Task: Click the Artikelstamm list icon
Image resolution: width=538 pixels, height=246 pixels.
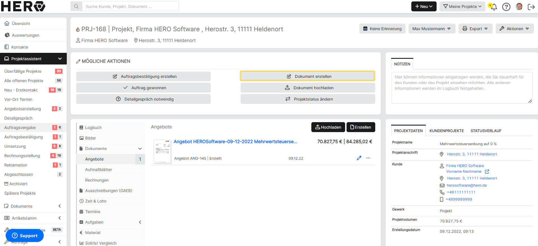Action: pyautogui.click(x=7, y=218)
